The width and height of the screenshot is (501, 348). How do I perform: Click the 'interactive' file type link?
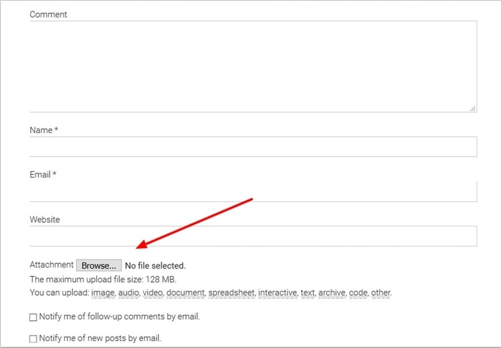pos(278,293)
